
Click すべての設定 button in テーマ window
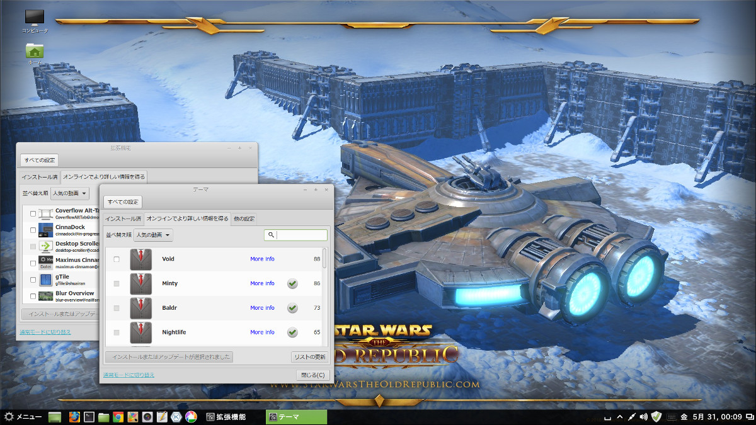pos(123,201)
